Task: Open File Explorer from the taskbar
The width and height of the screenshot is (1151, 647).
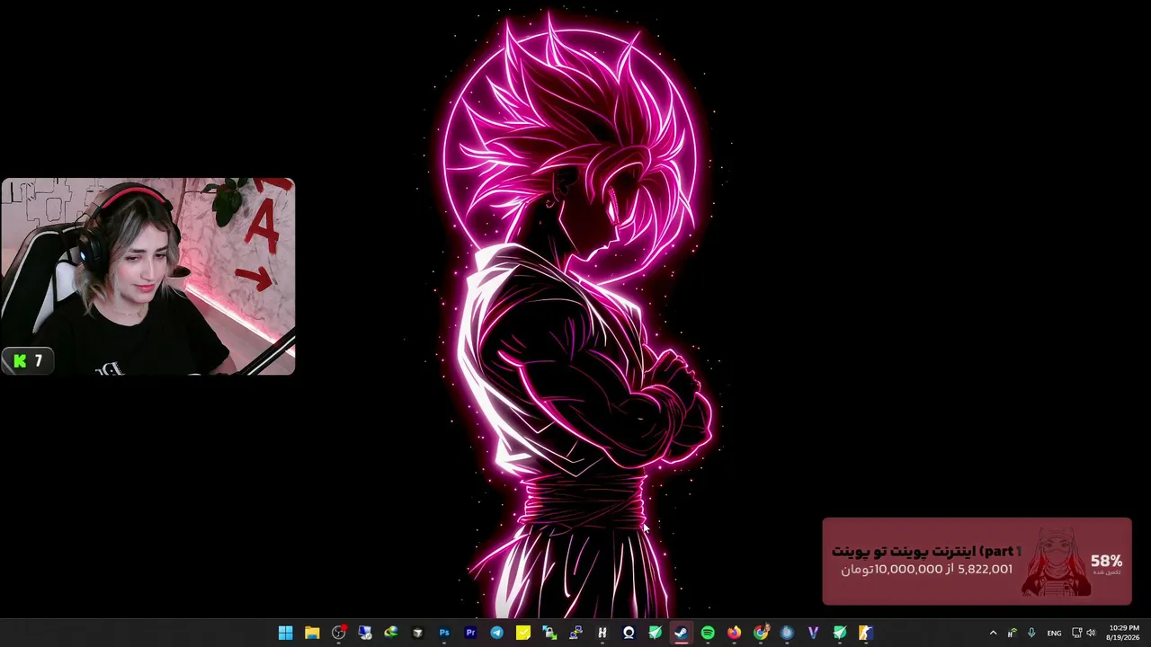Action: (x=312, y=633)
